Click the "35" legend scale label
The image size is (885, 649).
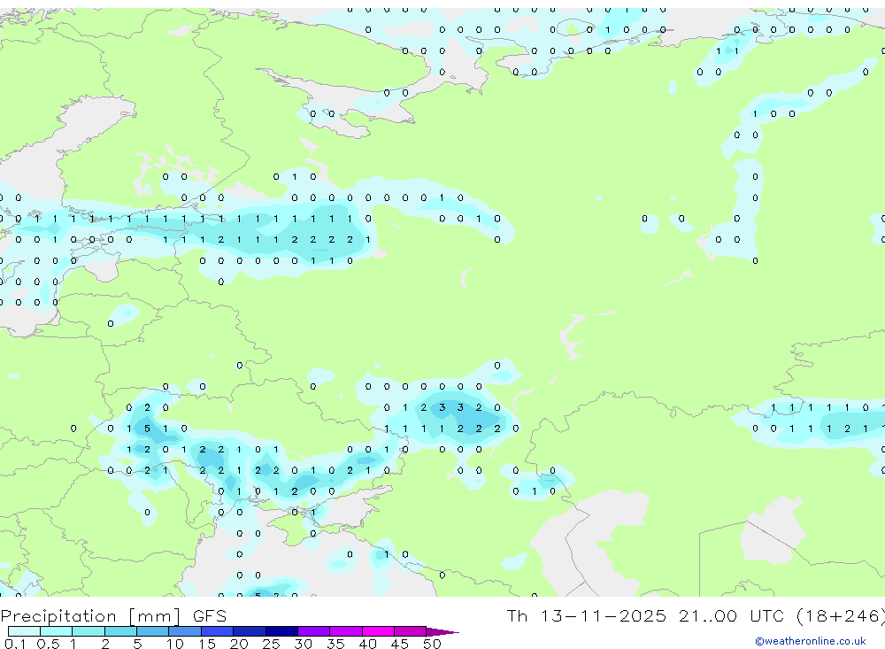335,644
